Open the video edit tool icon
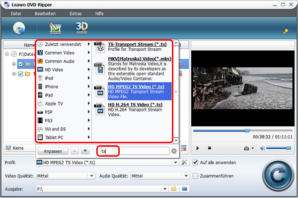298x198 pixels. point(55,28)
